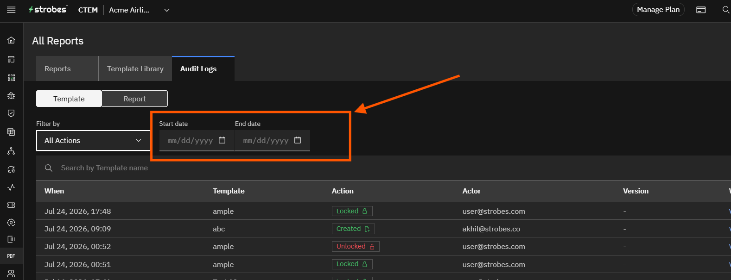Open the hierarchy tree sidebar icon
The image size is (731, 280).
11,151
